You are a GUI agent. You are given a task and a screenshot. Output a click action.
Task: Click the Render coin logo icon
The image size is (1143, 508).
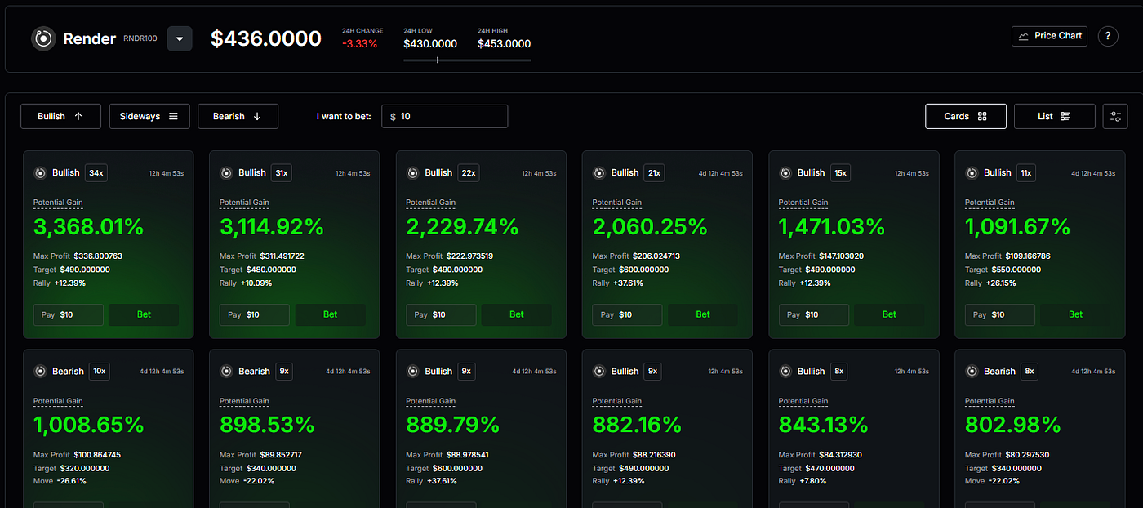43,38
